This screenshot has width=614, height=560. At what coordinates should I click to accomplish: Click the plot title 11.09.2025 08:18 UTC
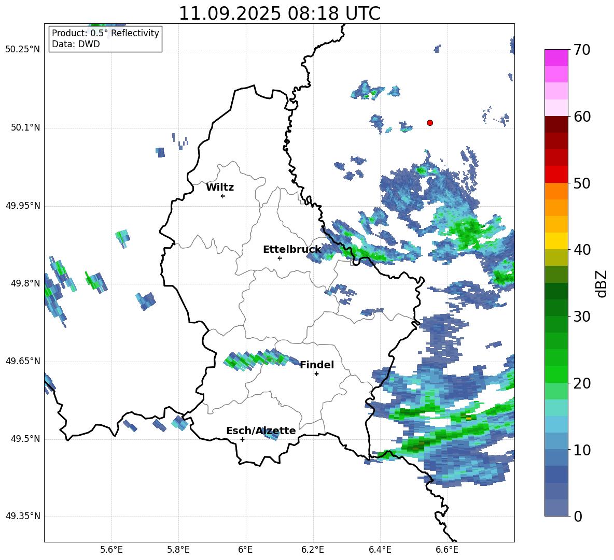click(x=280, y=13)
